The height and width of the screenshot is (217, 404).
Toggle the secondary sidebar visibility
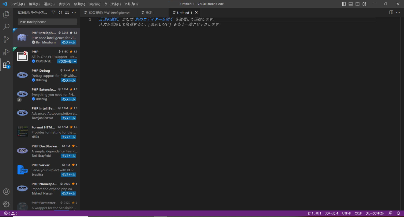(x=357, y=4)
